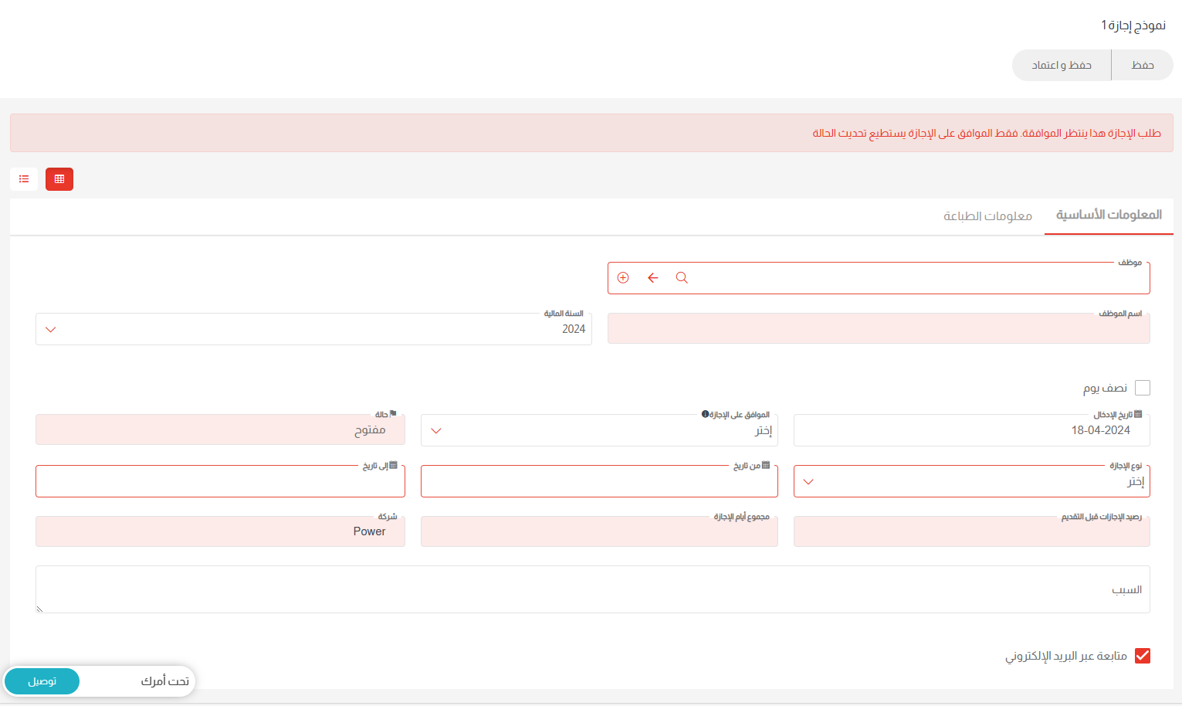This screenshot has height=706, width=1182.
Task: Click the السبب reason text area
Action: [592, 589]
